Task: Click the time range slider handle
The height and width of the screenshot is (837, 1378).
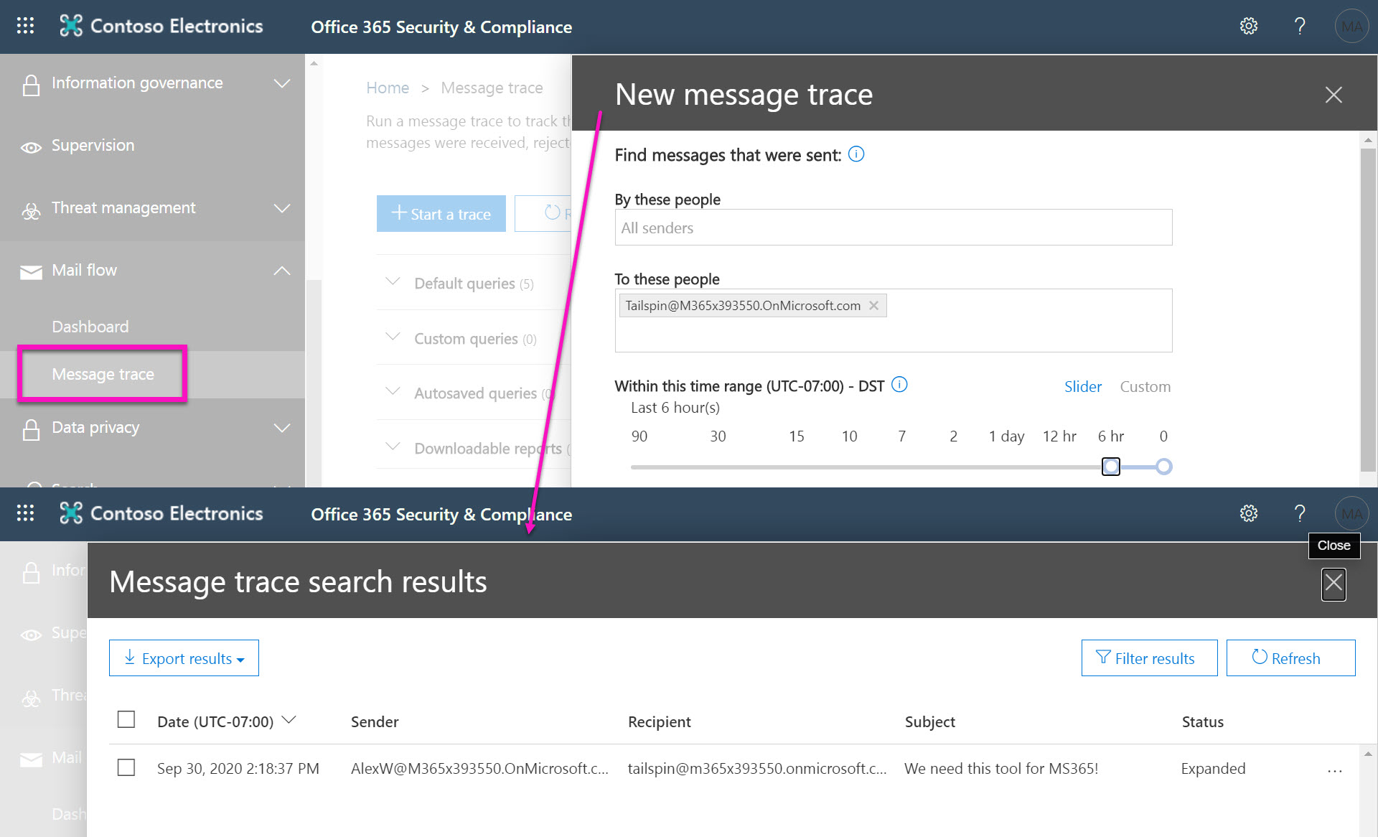Action: (1110, 467)
